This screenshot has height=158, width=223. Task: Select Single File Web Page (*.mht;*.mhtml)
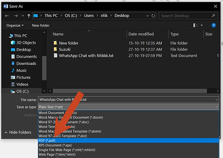pos(128,150)
